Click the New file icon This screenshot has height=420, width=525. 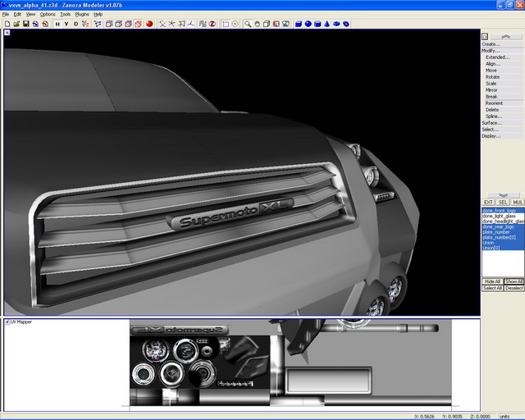[7, 24]
